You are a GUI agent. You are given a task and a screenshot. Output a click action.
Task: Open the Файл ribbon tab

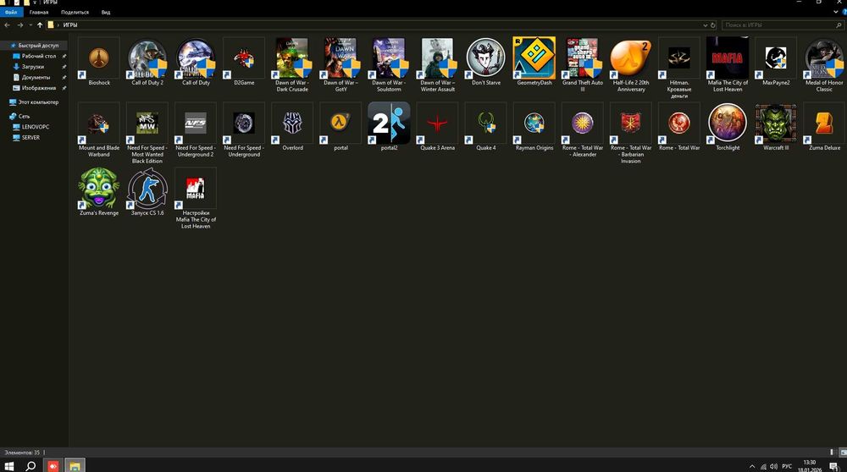(11, 12)
